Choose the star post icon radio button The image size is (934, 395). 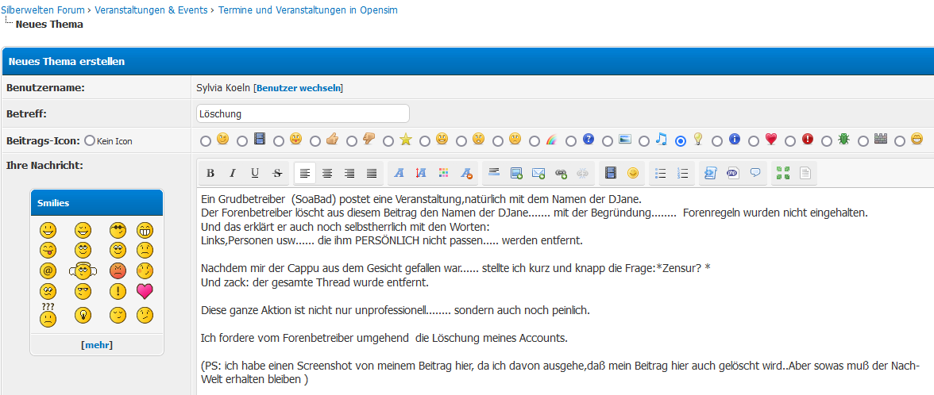(x=388, y=140)
